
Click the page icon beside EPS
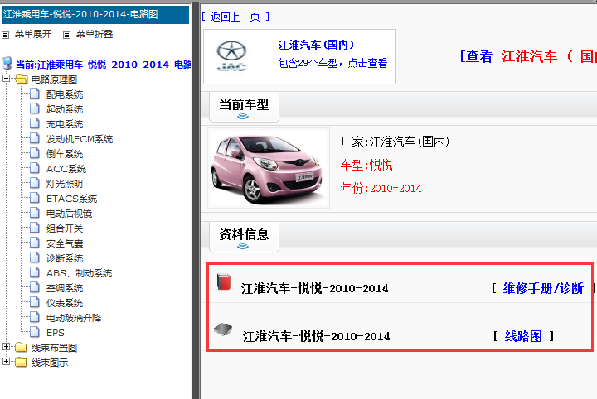click(35, 332)
